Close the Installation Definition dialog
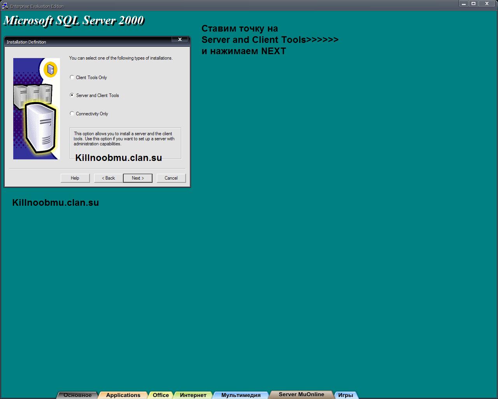Screen dimensions: 498x399 [x=180, y=39]
